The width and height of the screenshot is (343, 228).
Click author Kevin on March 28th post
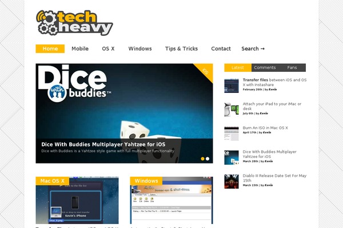tap(269, 161)
